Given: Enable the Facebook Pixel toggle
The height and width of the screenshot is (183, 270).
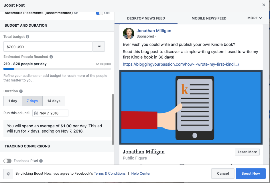Looking at the screenshot, I should coord(7,161).
